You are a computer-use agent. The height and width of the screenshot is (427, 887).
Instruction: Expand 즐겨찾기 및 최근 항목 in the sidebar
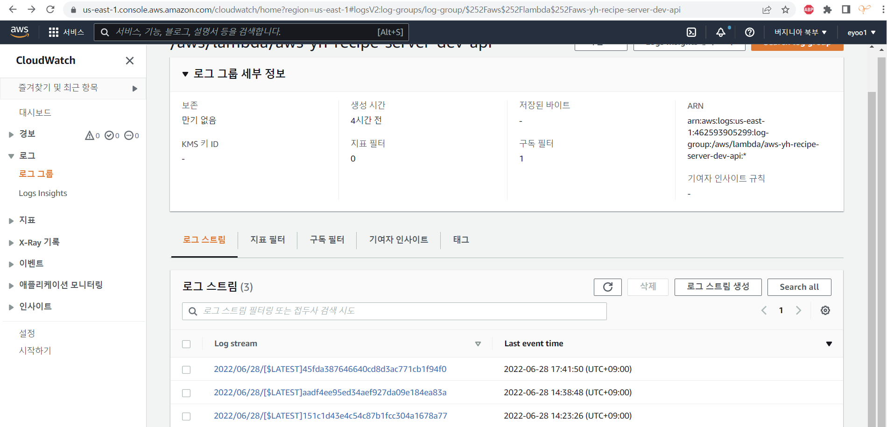point(135,89)
